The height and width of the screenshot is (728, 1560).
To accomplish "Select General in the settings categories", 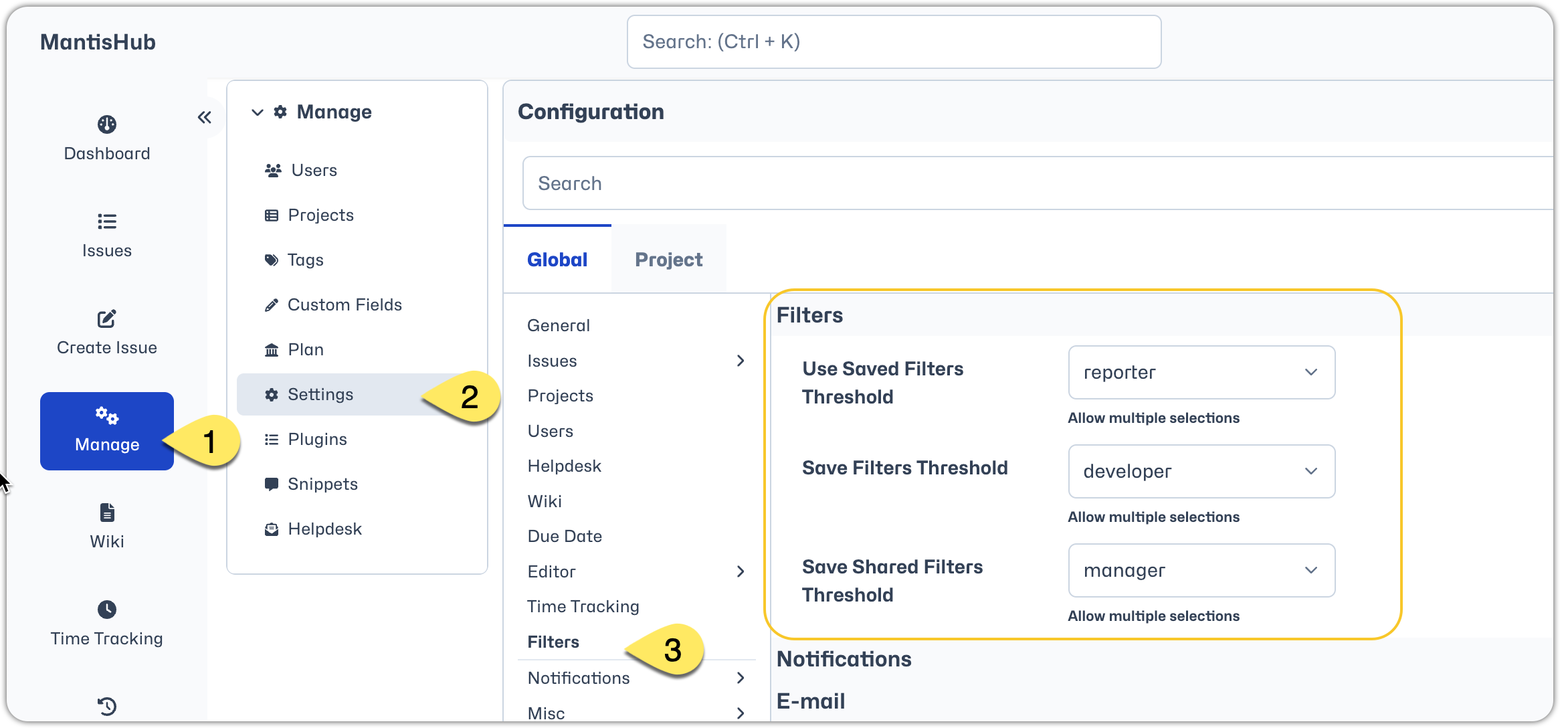I will (559, 326).
